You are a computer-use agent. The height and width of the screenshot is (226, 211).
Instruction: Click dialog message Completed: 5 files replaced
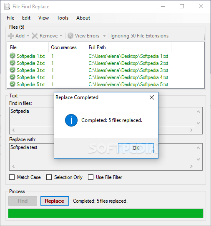pyautogui.click(x=112, y=120)
